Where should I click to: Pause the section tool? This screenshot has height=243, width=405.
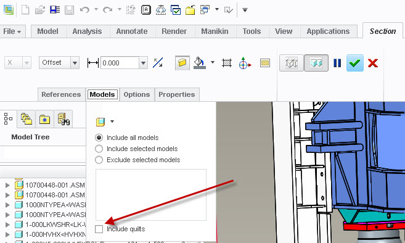[337, 63]
